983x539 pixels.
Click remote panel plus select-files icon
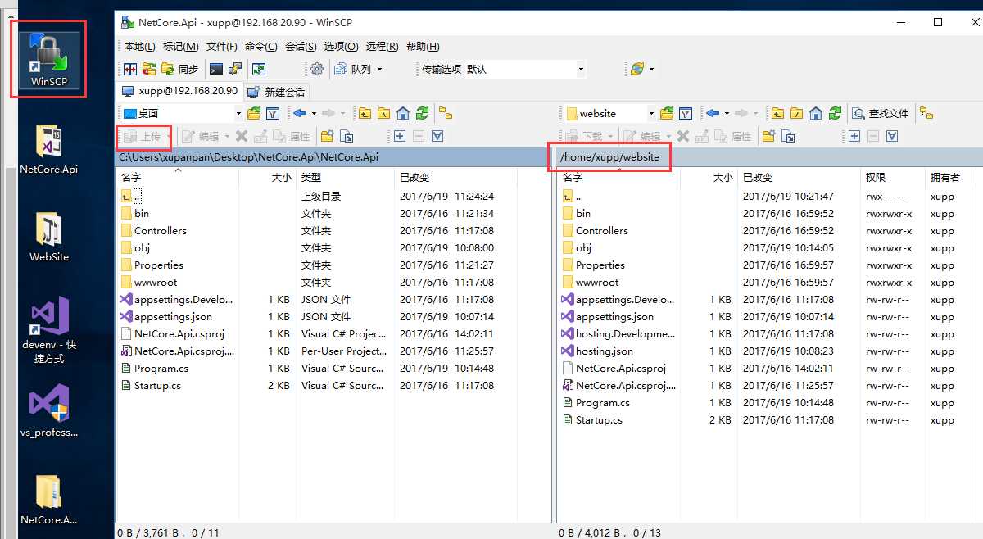(854, 136)
